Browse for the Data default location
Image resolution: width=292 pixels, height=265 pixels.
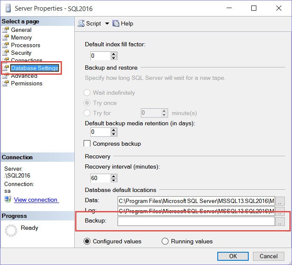[280, 201]
